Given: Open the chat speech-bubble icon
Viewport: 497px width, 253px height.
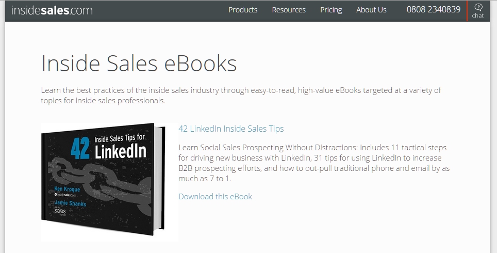Looking at the screenshot, I should coord(478,7).
